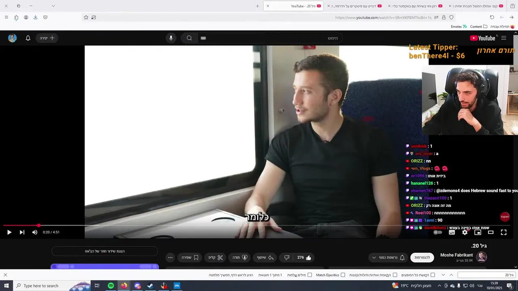This screenshot has width=518, height=291.
Task: Enter full screen mode
Action: 503,232
